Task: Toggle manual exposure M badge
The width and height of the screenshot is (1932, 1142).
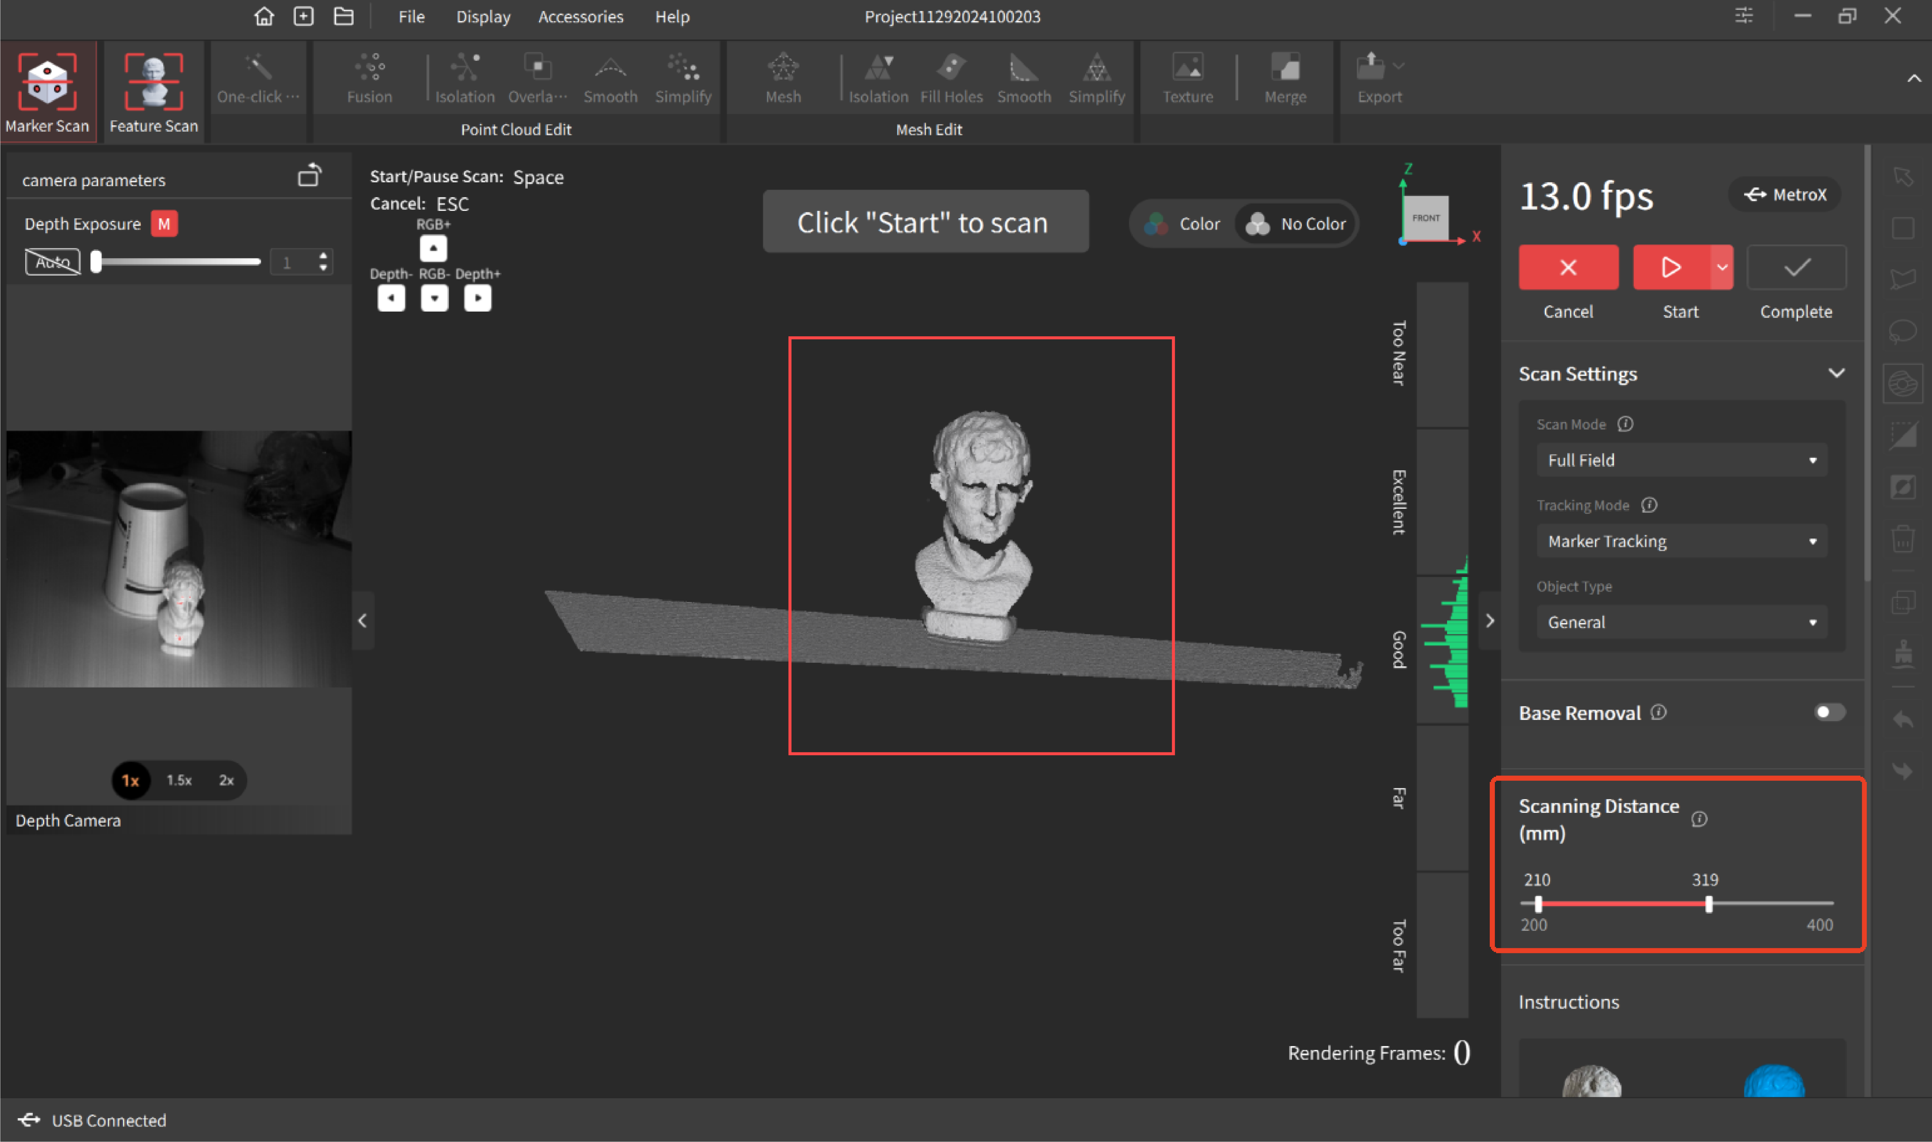Action: pyautogui.click(x=164, y=224)
